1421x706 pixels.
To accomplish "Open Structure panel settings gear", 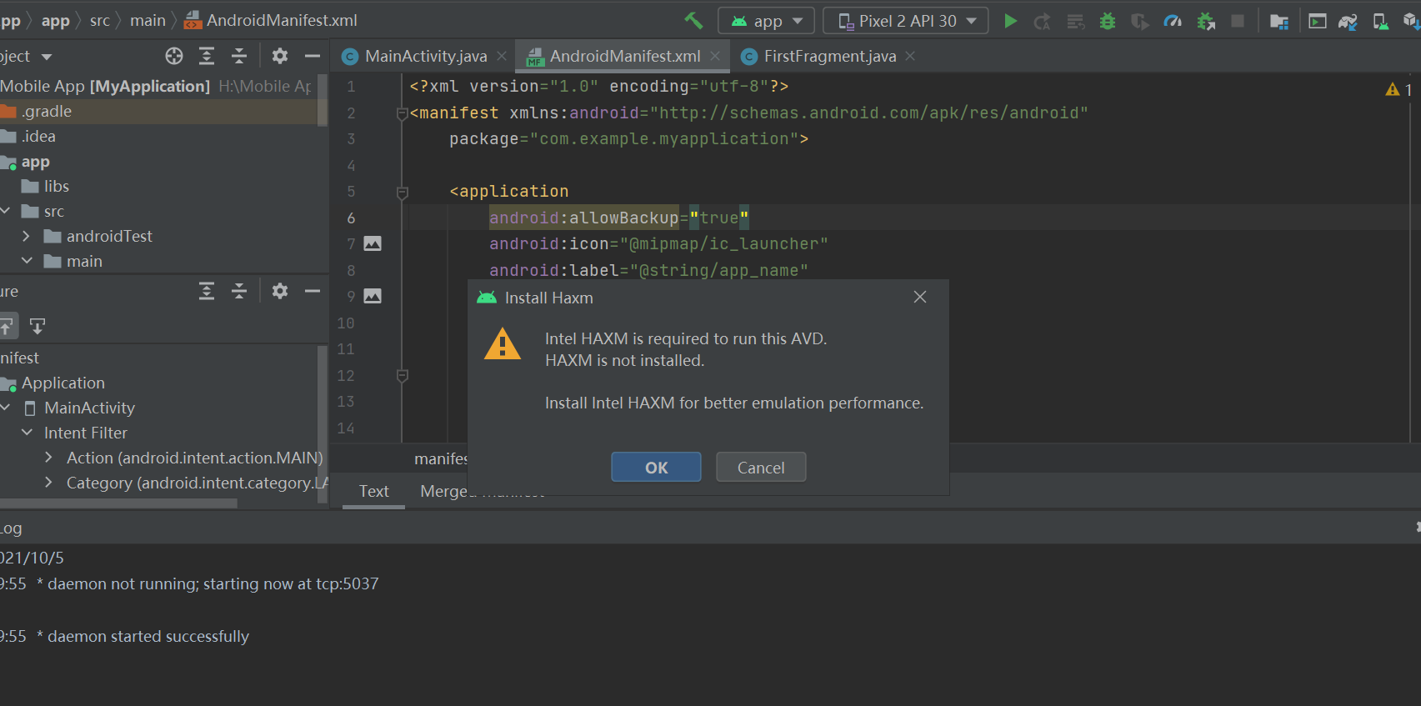I will 280,291.
